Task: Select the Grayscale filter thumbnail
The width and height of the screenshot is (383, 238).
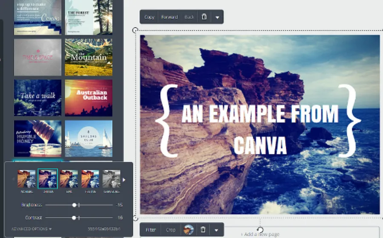Action: pos(111,179)
